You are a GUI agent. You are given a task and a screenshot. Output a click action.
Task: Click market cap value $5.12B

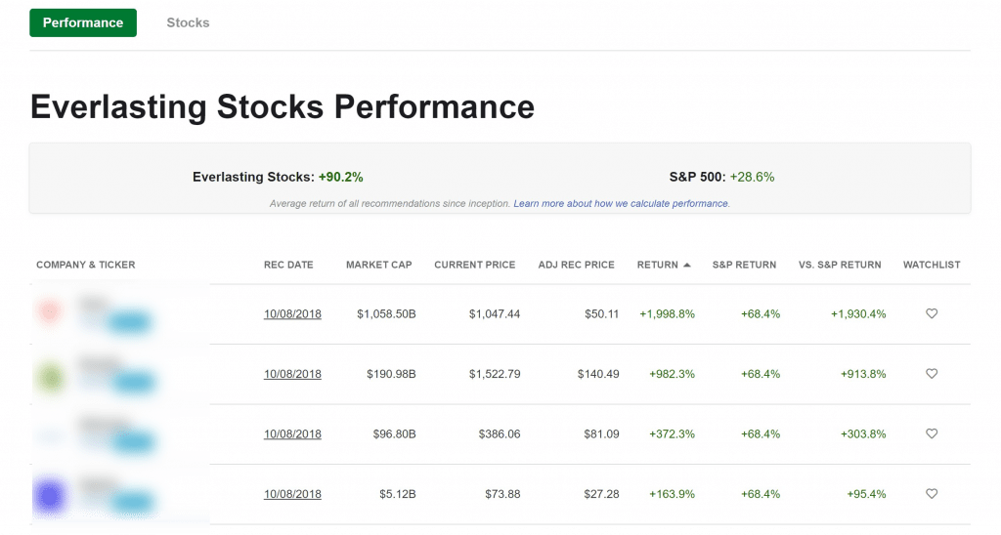click(x=398, y=494)
